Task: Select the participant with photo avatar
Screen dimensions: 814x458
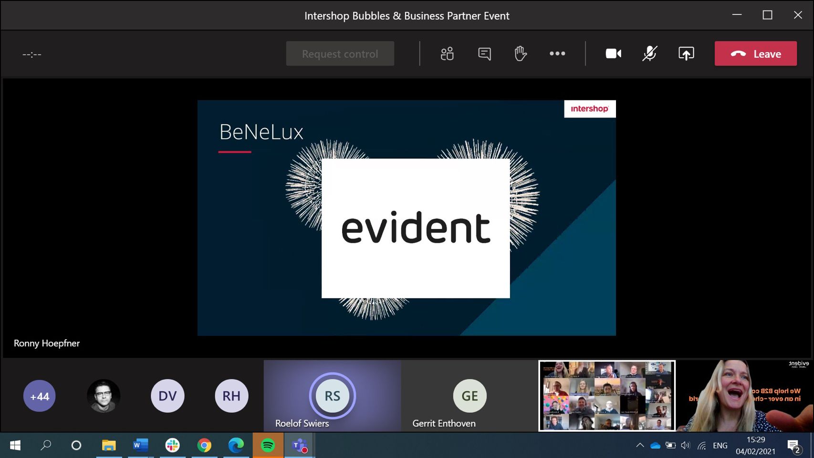Action: [104, 396]
